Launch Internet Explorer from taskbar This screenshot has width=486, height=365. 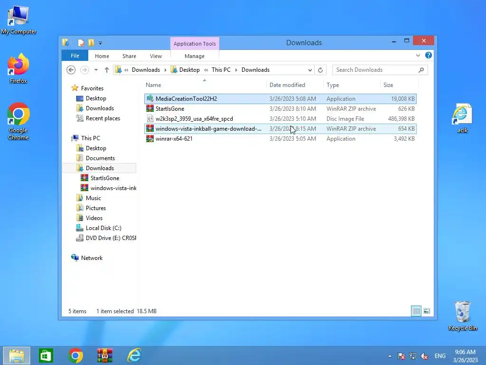pyautogui.click(x=134, y=355)
